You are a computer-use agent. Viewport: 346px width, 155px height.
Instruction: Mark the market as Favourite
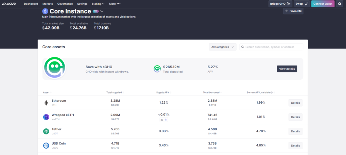click(x=293, y=11)
